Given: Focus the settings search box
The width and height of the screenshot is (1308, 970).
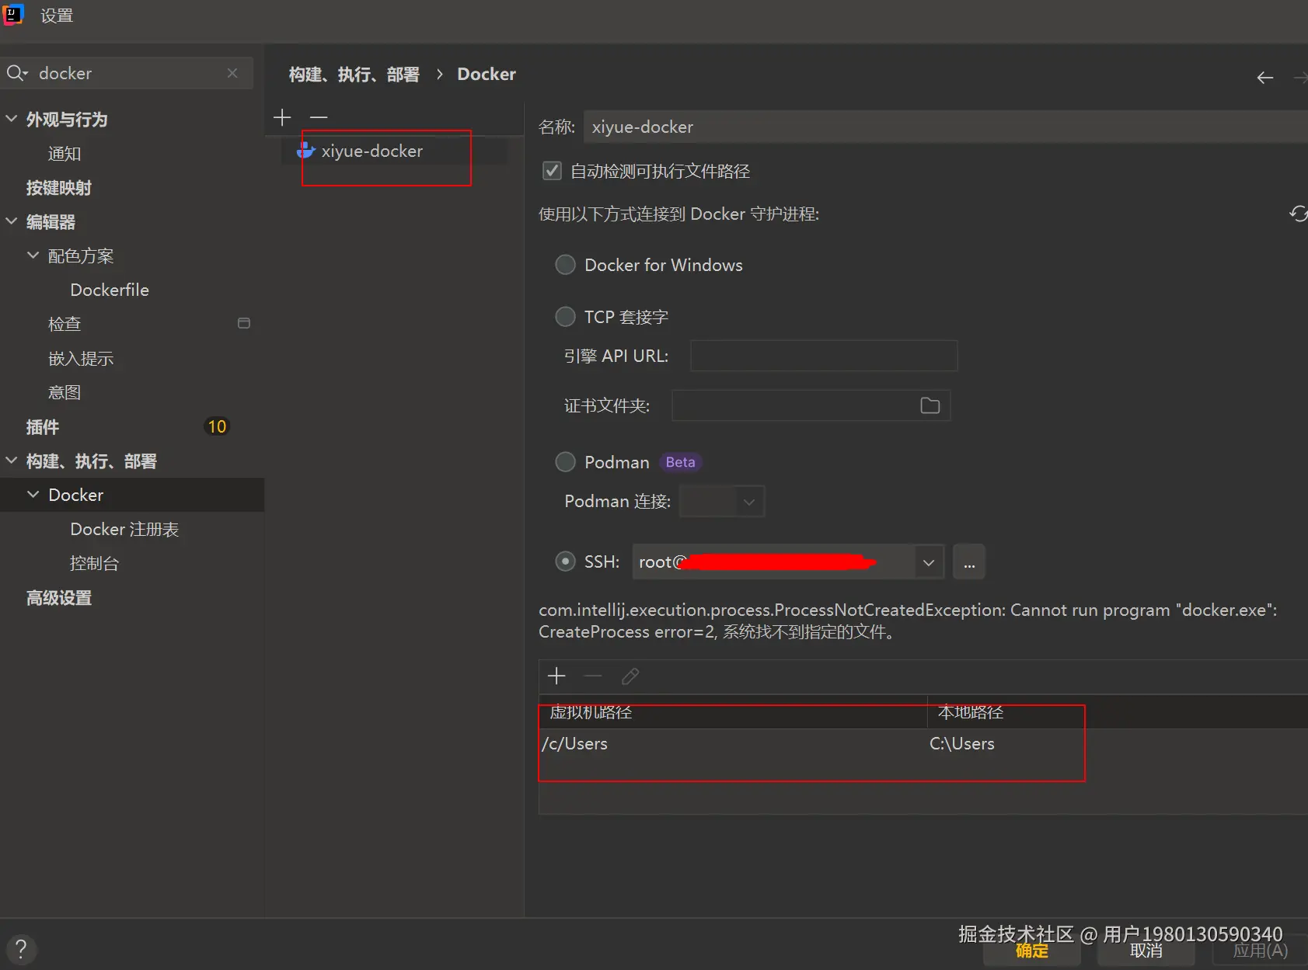Looking at the screenshot, I should click(x=127, y=73).
